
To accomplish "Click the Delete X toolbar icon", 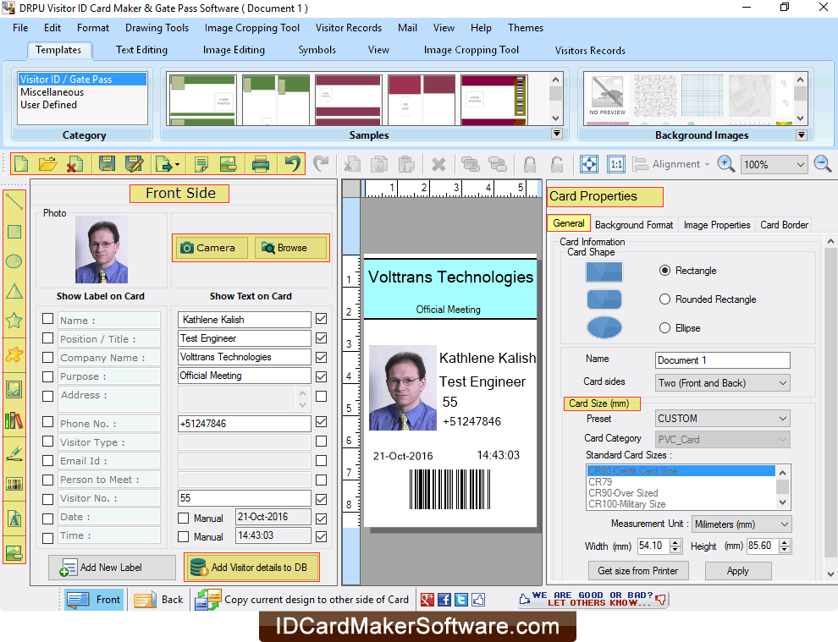I will tap(438, 164).
